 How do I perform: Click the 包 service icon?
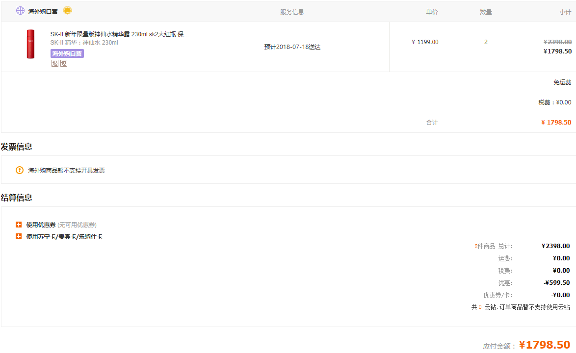point(64,63)
